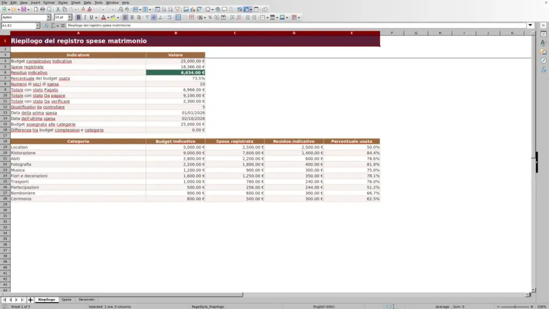Open the sidebar Styles panel
The height and width of the screenshot is (309, 549).
click(544, 43)
